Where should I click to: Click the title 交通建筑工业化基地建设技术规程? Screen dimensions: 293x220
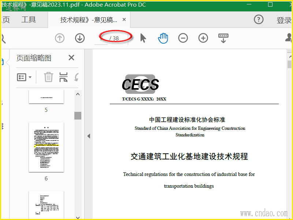pos(189,157)
